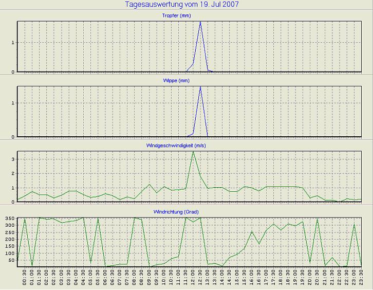Viewport: 373px width, 290px height.
Task: Click the peak of the Wippe rainfall curve
Action: point(200,87)
